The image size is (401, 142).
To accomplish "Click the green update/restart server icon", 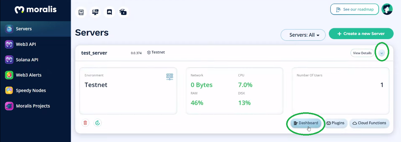I will click(x=98, y=123).
